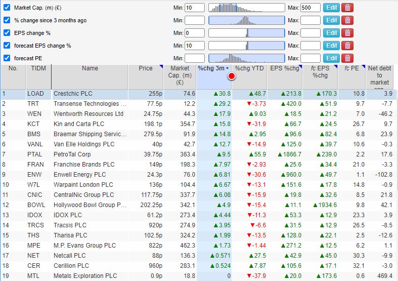Delete the % change since 3 months filter

[347, 20]
